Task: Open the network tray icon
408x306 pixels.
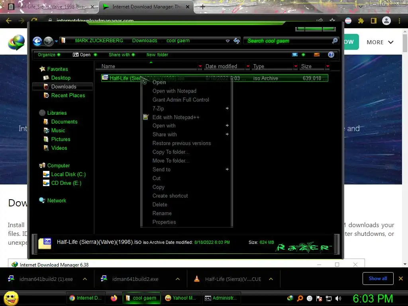Action: [x=329, y=298]
